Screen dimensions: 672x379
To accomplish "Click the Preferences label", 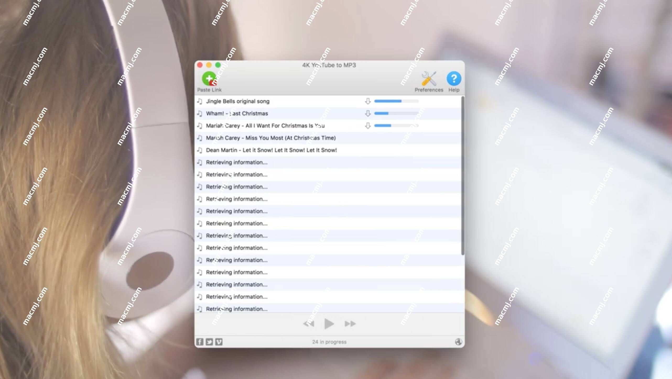I will point(429,90).
